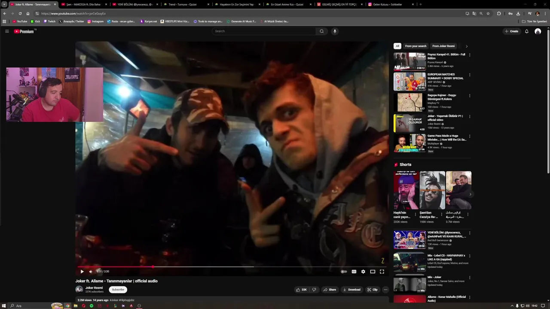Show hidden Windows tray icons
Image resolution: width=550 pixels, height=309 pixels.
(x=512, y=306)
